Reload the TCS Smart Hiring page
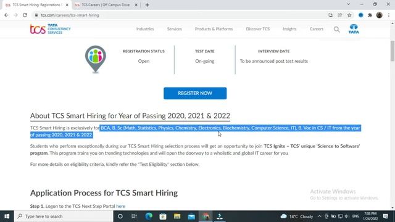Image resolution: width=395 pixels, height=222 pixels. (x=25, y=15)
